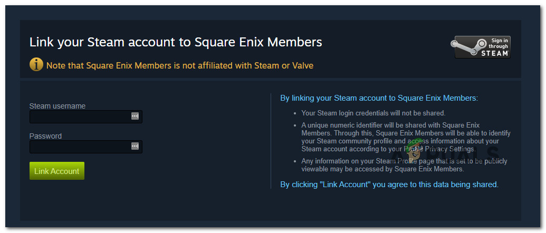546x233 pixels.
Task: Click the Sign in through Steam badge
Action: tap(480, 47)
